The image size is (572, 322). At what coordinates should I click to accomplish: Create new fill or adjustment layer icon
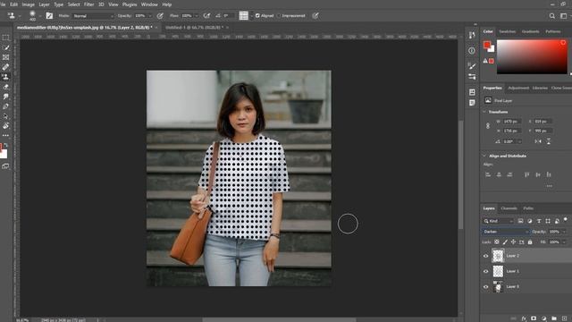pyautogui.click(x=544, y=318)
